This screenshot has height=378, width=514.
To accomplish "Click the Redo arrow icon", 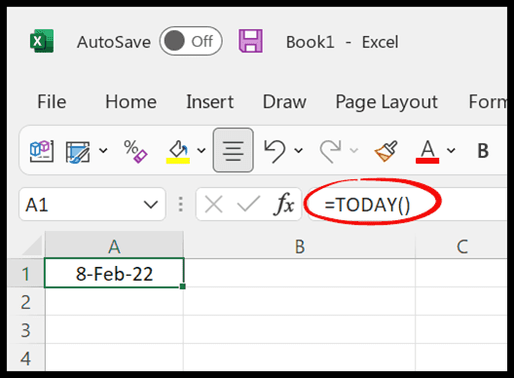I will pyautogui.click(x=330, y=151).
